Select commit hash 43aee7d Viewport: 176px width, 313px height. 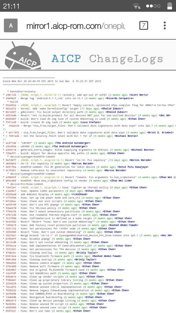click(11, 208)
